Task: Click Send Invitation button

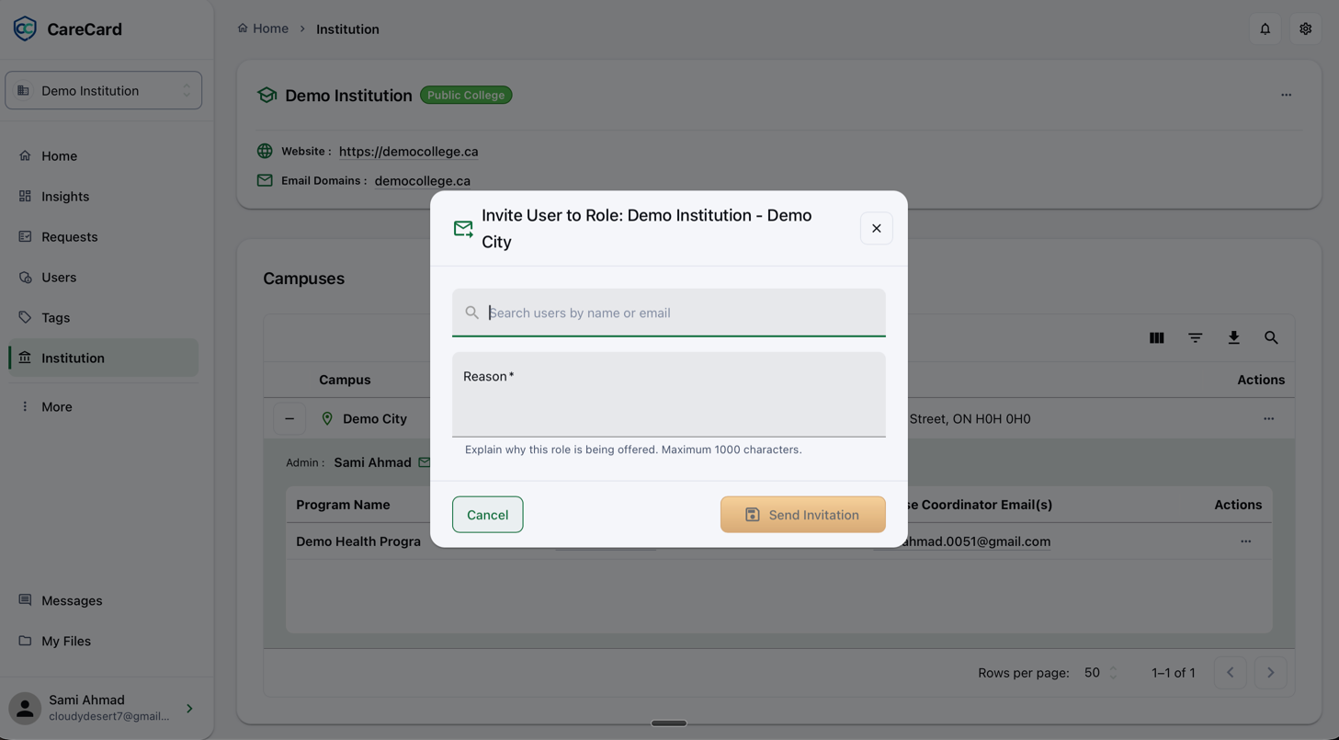Action: coord(803,515)
